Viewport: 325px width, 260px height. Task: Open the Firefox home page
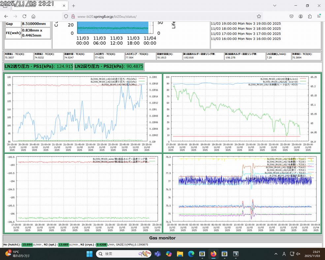pos(33,16)
